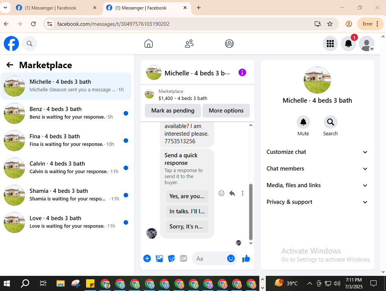Image resolution: width=386 pixels, height=291 pixels.
Task: Search in conversation magnifier icon
Action: pyautogui.click(x=330, y=122)
